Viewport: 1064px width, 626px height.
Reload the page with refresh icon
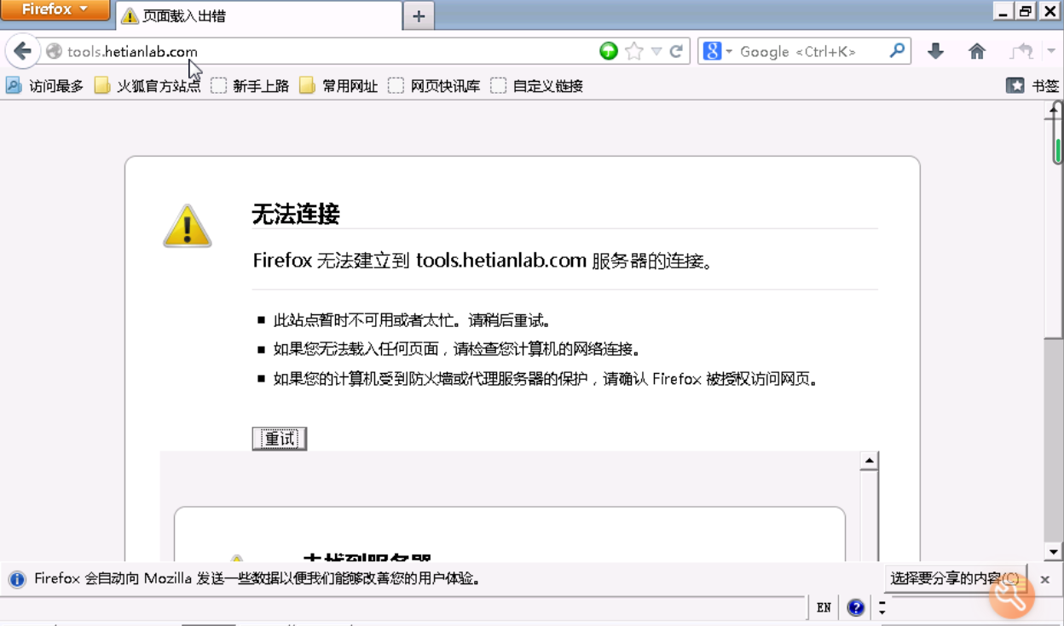(676, 52)
